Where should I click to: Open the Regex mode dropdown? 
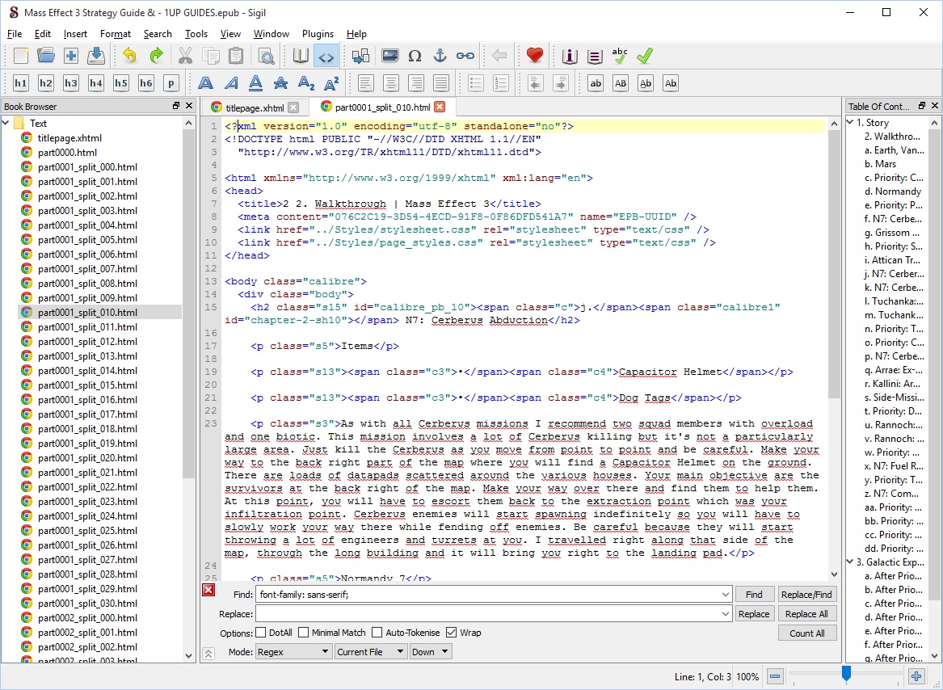pyautogui.click(x=293, y=652)
